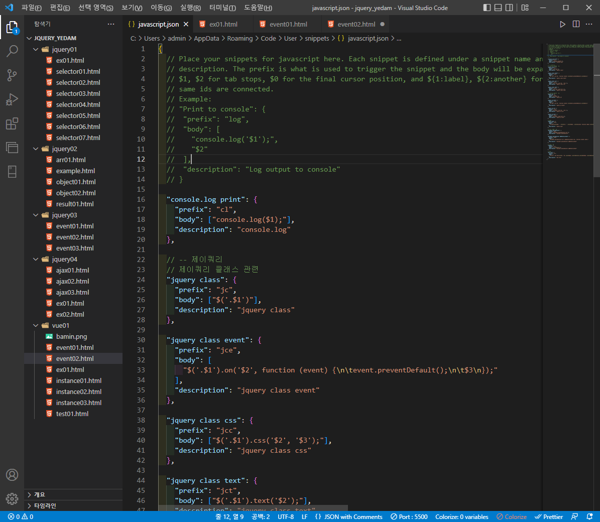Open the Search view in activity bar
This screenshot has width=600, height=522.
12,51
